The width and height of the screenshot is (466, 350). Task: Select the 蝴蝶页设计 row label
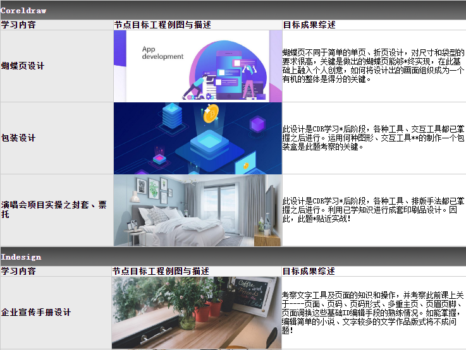point(23,66)
